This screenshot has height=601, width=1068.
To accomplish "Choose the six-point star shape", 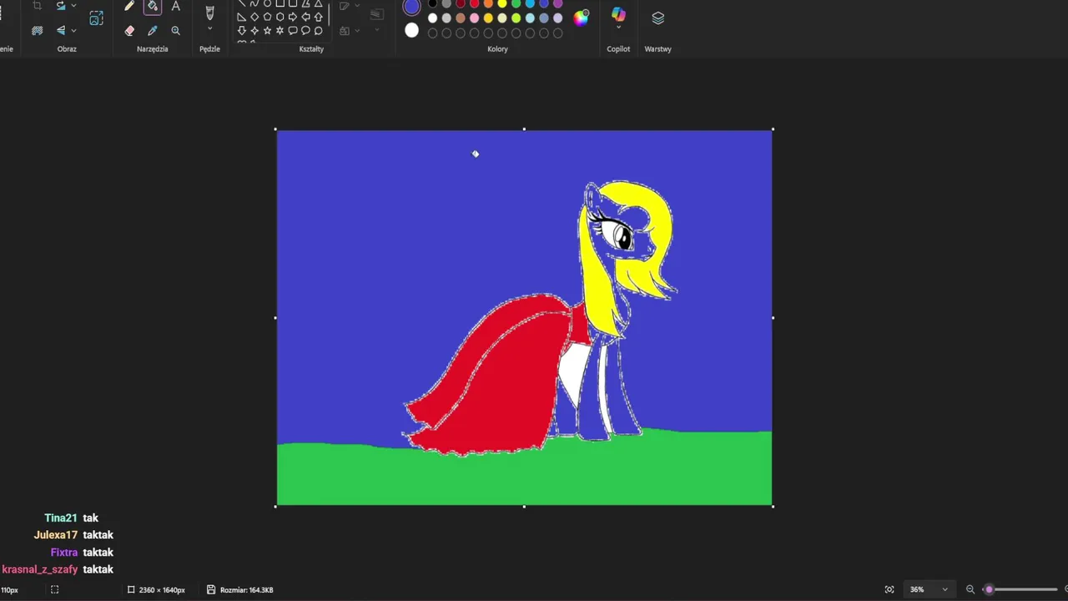I will (280, 30).
